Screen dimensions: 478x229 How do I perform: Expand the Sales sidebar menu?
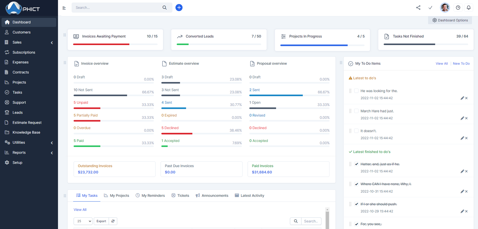click(x=29, y=42)
